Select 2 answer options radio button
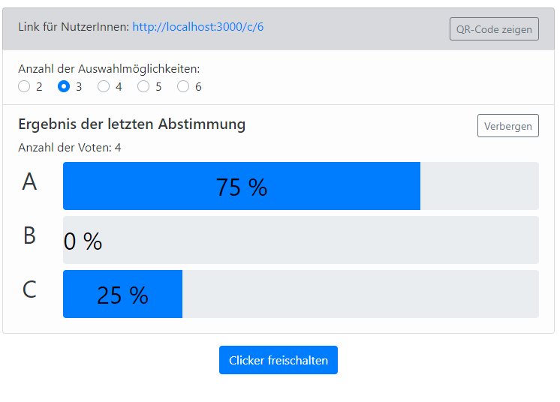 click(x=25, y=86)
